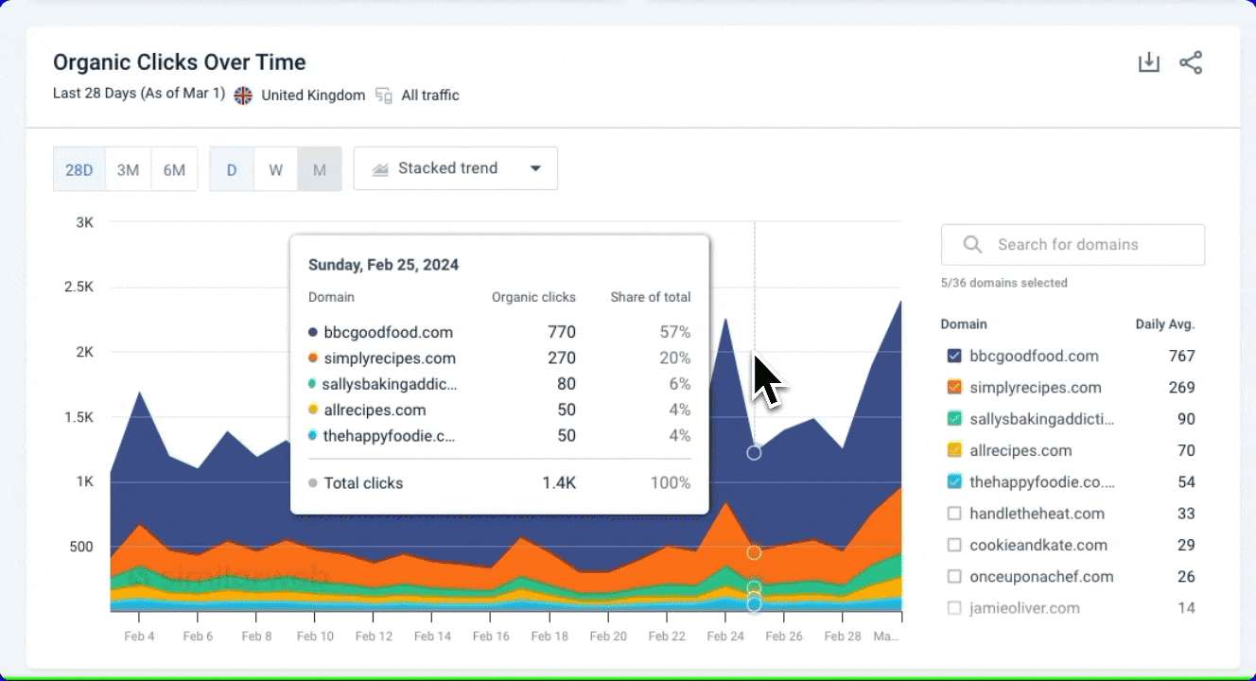Select the 28D time range
Screen dimensions: 1256x681
coord(79,169)
